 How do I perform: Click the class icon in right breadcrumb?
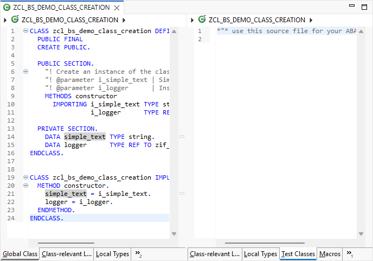[x=202, y=20]
